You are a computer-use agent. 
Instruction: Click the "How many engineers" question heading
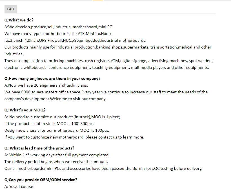click(52, 78)
